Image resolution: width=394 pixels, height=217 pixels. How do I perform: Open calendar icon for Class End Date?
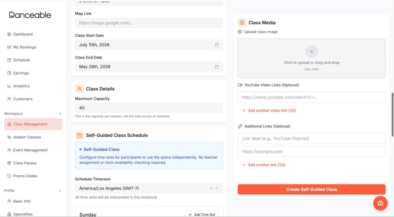click(217, 67)
